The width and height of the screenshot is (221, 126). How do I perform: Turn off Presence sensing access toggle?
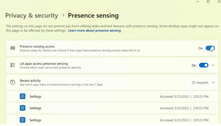point(210,48)
